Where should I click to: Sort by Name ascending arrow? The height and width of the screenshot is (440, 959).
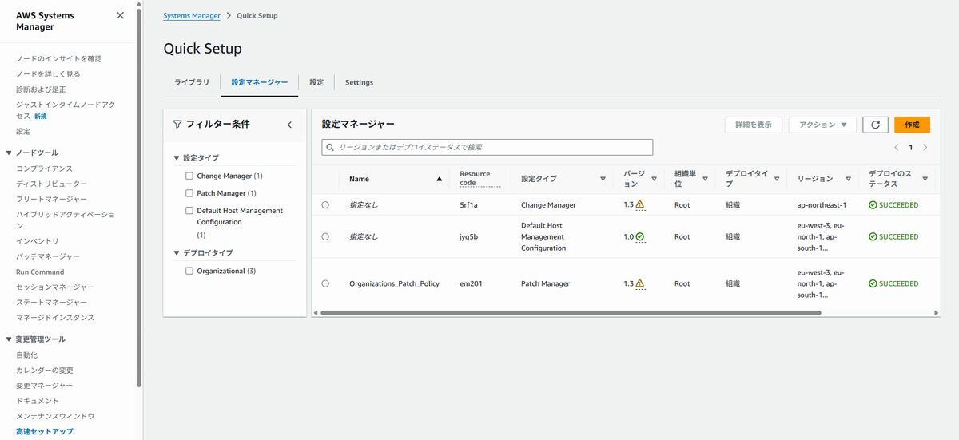[439, 179]
